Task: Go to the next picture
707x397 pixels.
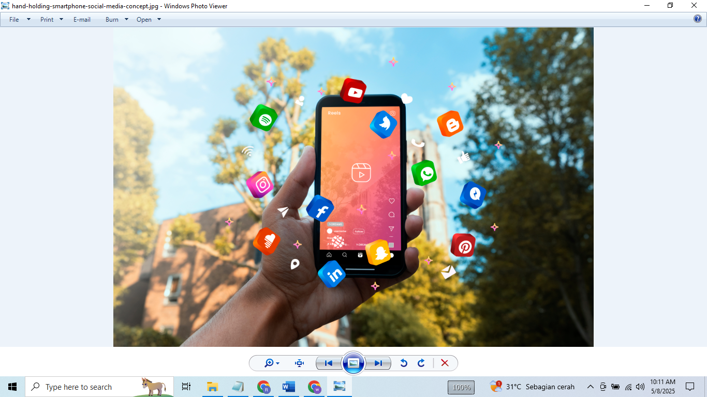Action: pos(378,363)
